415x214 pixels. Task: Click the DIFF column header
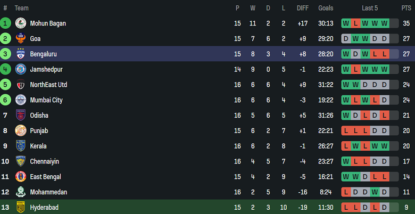pos(302,8)
